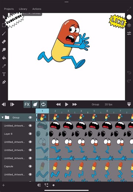Hide Layer 8
The width and height of the screenshot is (133, 192).
(30, 134)
